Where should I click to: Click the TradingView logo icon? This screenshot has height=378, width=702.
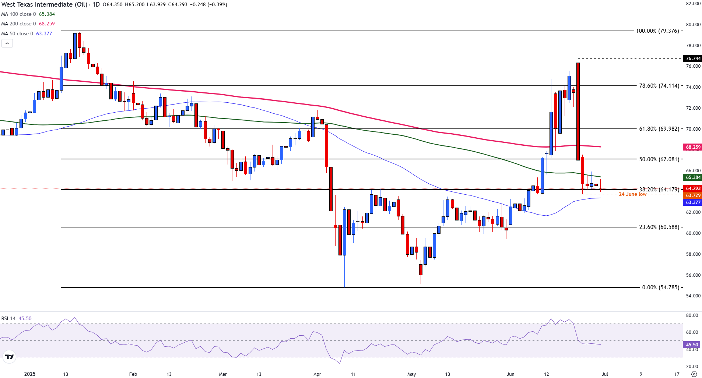(x=9, y=357)
